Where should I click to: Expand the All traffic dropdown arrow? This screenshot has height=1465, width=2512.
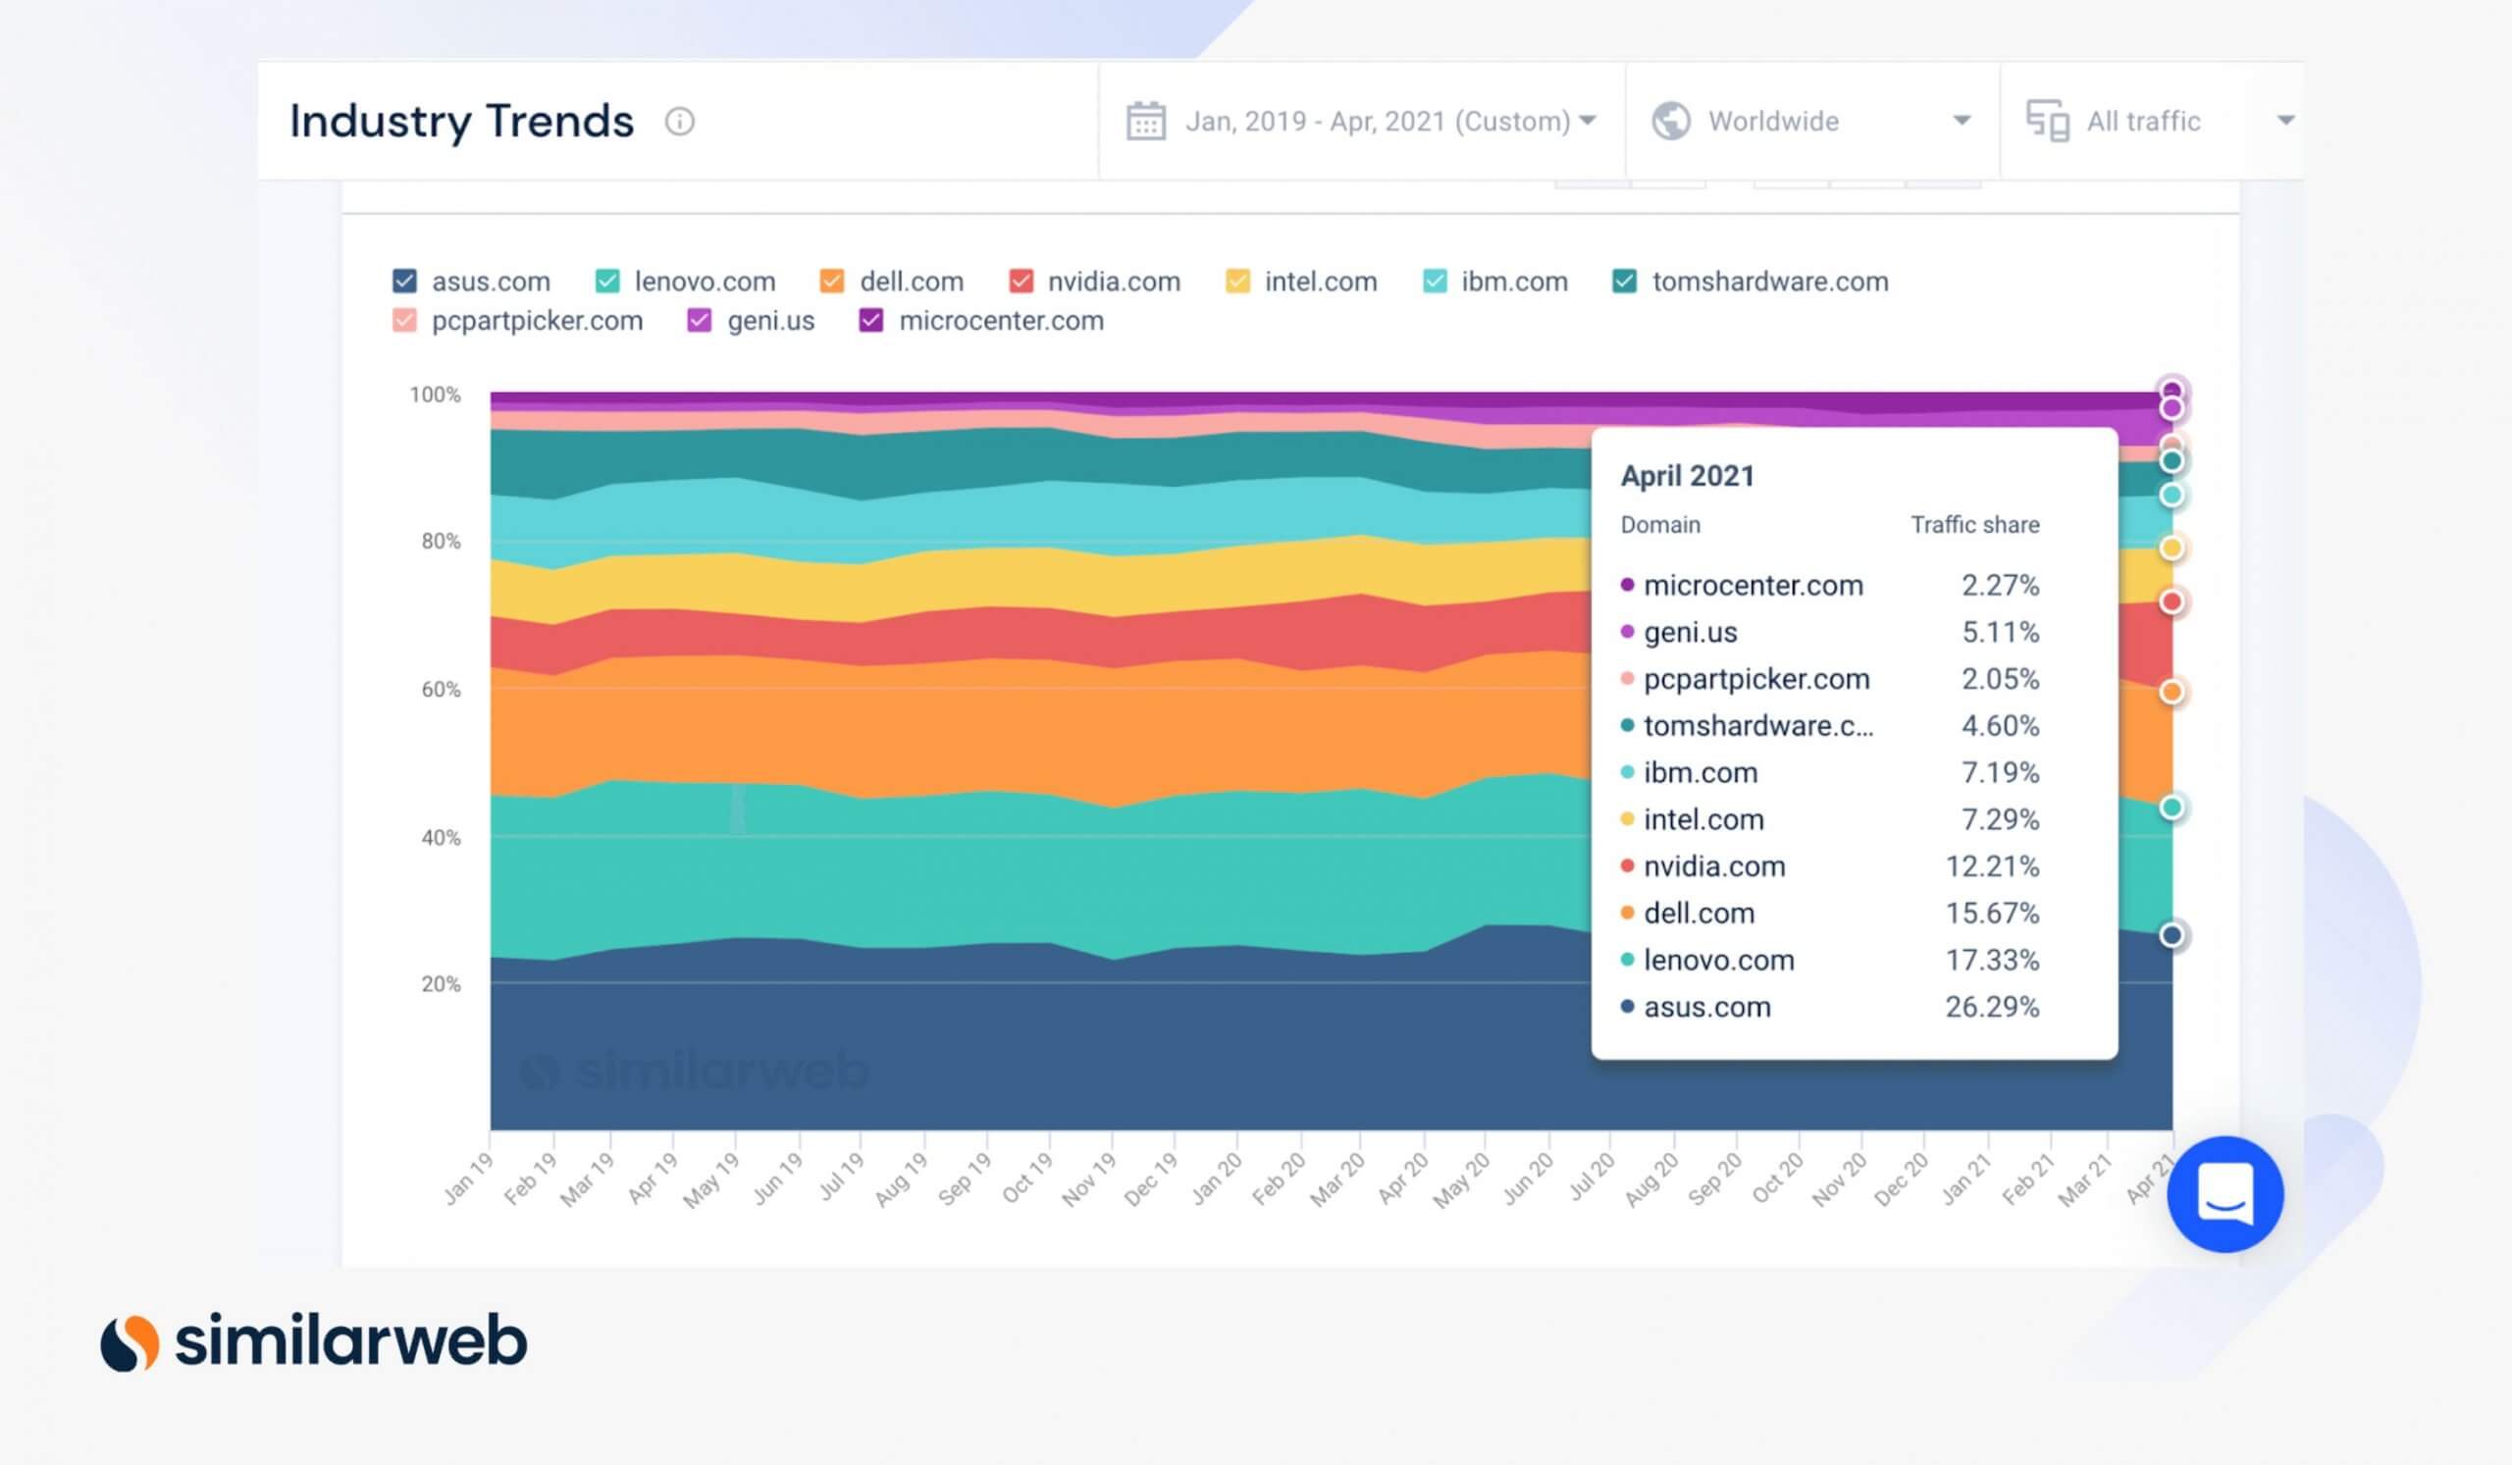pos(2285,121)
